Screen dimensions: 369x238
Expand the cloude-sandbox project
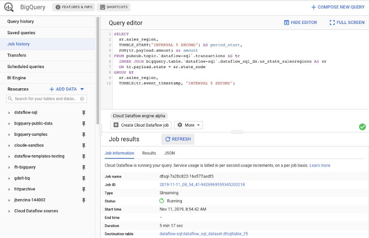9,146
